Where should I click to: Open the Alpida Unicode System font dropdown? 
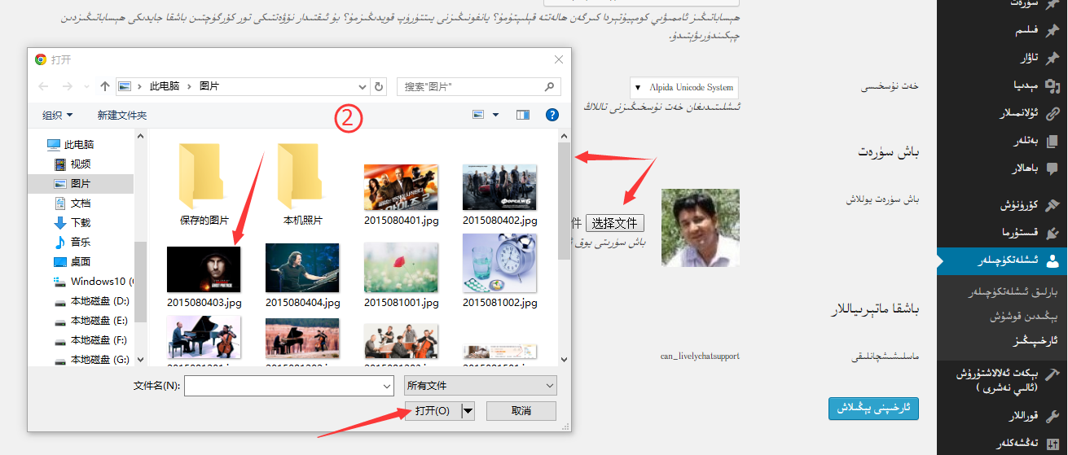(x=683, y=87)
